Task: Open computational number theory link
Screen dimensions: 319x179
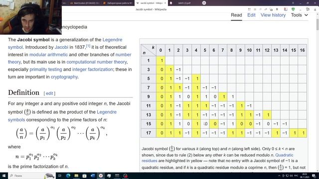Action: (97, 62)
